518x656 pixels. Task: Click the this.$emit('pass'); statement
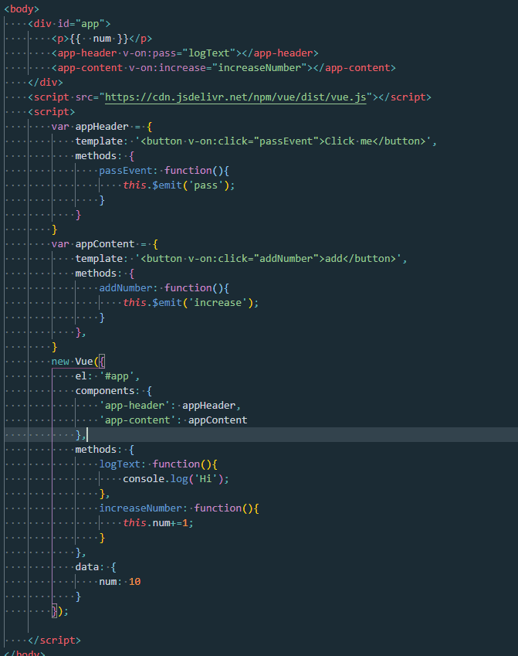point(179,185)
